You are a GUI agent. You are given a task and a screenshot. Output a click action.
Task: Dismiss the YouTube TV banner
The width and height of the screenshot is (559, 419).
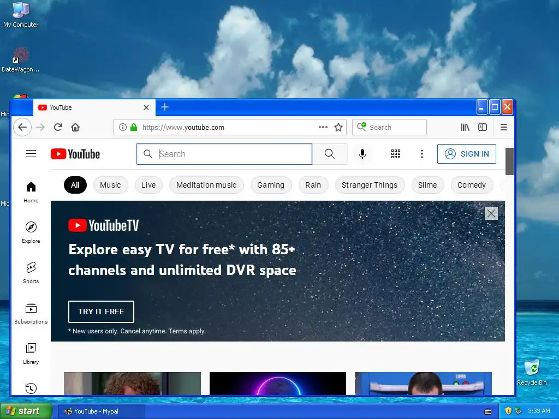pos(491,213)
